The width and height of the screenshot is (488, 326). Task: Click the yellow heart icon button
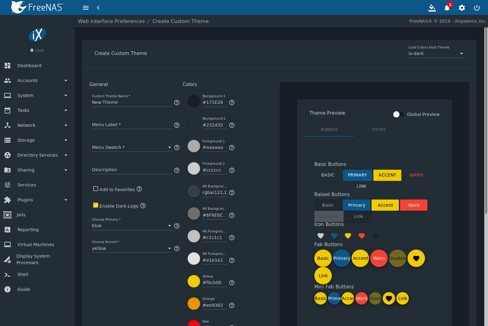click(348, 236)
